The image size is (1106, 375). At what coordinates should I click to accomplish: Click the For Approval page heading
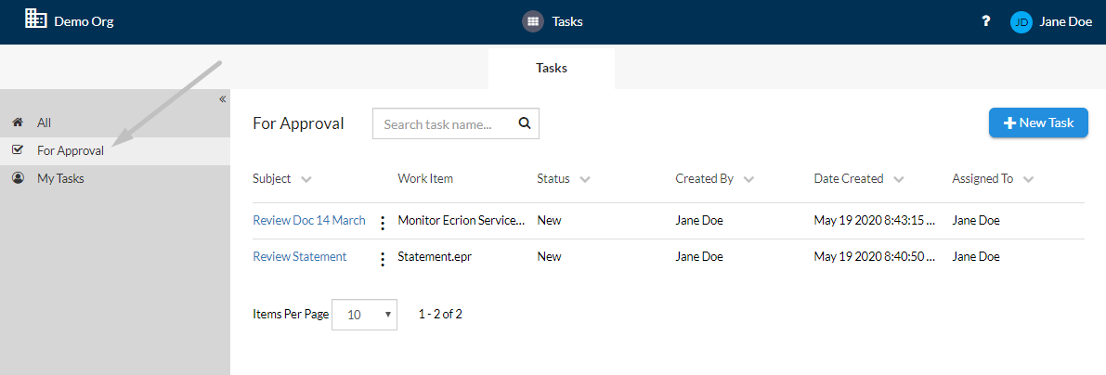coord(298,123)
